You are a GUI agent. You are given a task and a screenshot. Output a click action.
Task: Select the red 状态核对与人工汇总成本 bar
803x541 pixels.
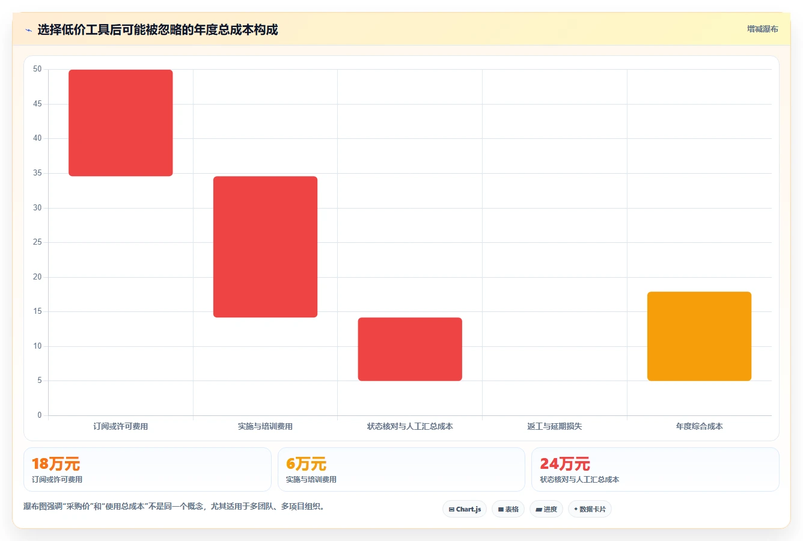[410, 349]
